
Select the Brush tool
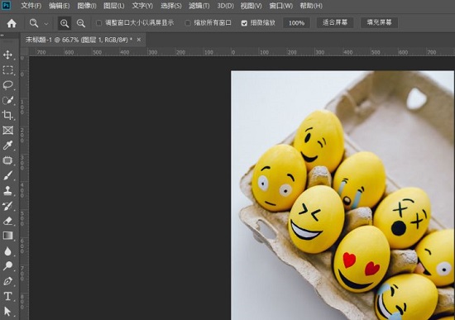[x=7, y=175]
